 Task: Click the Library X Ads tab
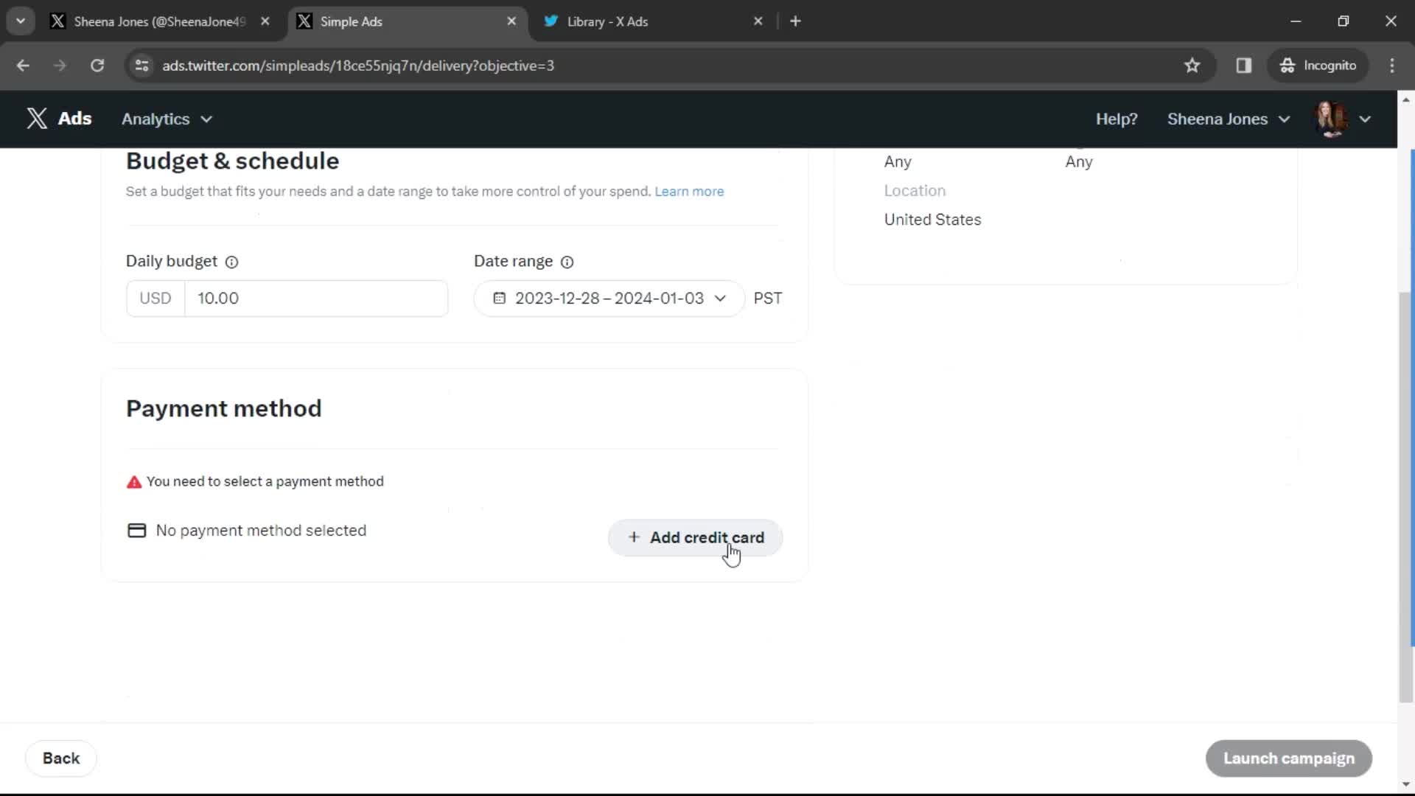(x=652, y=21)
